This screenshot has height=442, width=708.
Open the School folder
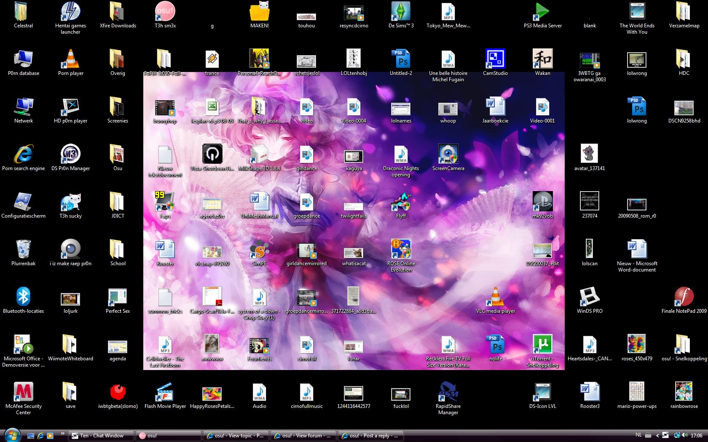coord(118,253)
